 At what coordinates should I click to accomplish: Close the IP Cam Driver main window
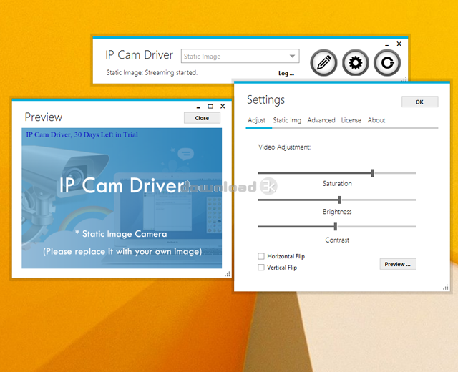click(399, 44)
